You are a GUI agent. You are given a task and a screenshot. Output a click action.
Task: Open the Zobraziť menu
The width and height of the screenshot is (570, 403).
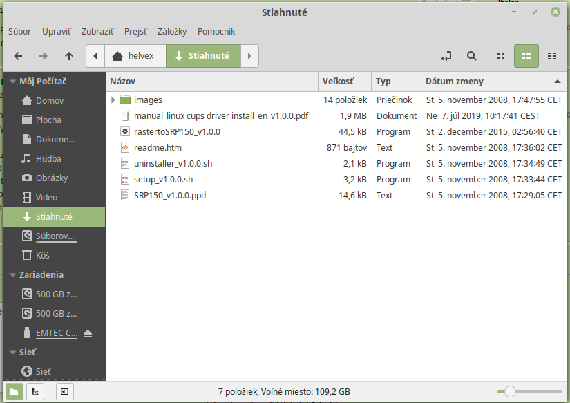click(x=97, y=32)
